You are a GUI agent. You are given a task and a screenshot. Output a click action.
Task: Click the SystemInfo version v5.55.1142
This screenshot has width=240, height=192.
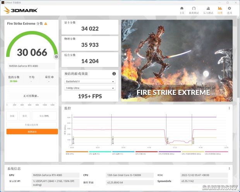pos(204,181)
